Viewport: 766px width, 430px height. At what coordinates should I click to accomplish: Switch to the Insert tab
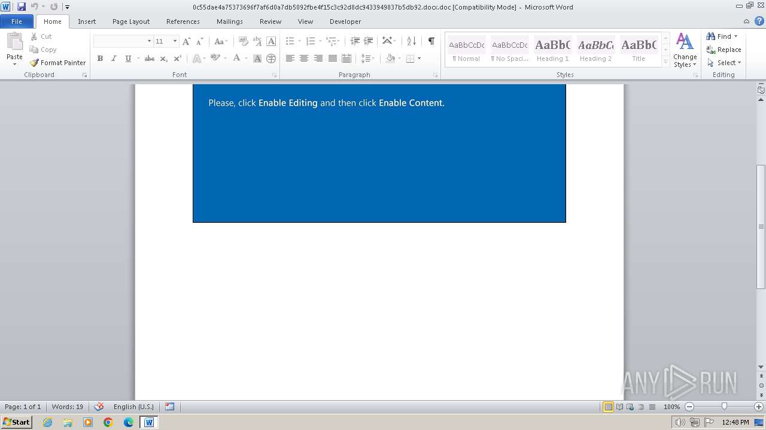click(87, 21)
